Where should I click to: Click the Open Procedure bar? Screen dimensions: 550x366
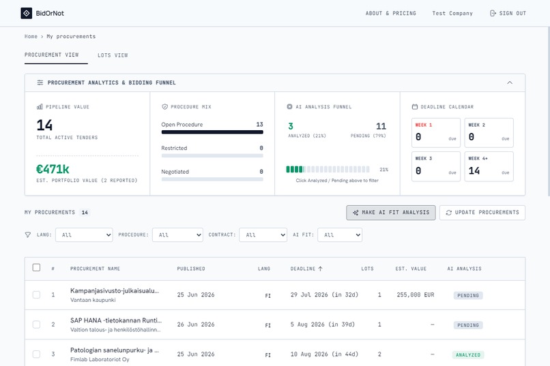(x=212, y=132)
